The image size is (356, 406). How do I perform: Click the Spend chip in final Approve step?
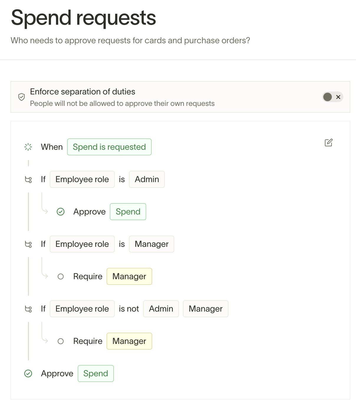point(96,373)
